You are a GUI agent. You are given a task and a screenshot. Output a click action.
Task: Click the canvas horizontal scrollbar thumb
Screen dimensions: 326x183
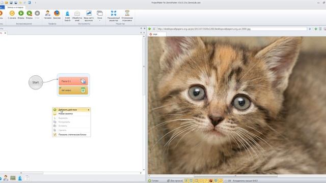coord(21,173)
